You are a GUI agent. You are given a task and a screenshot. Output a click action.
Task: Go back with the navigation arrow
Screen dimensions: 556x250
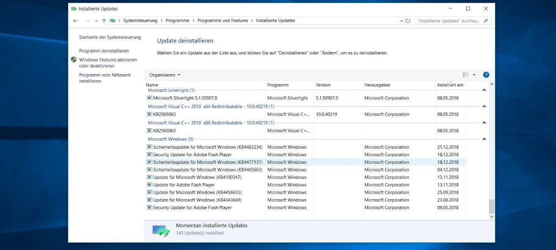(75, 20)
